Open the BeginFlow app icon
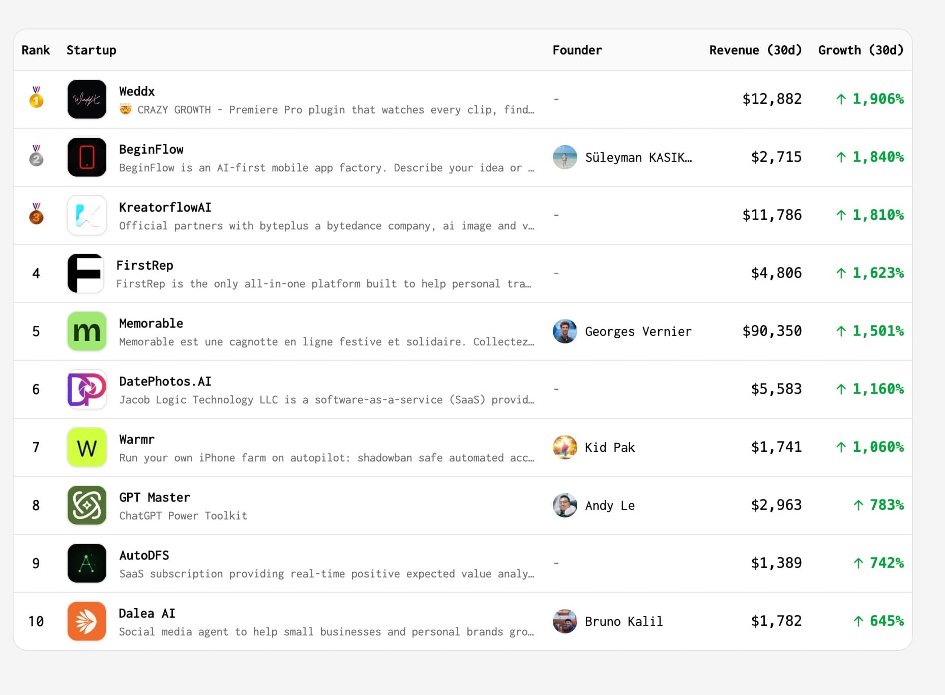Viewport: 945px width, 695px height. (x=87, y=157)
